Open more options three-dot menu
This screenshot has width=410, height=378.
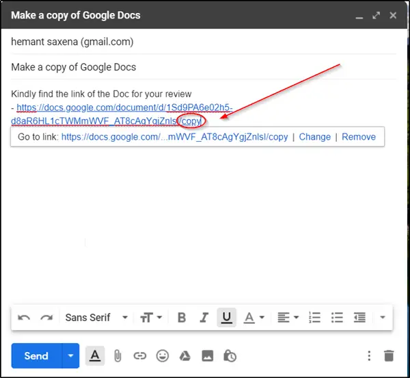tap(369, 356)
